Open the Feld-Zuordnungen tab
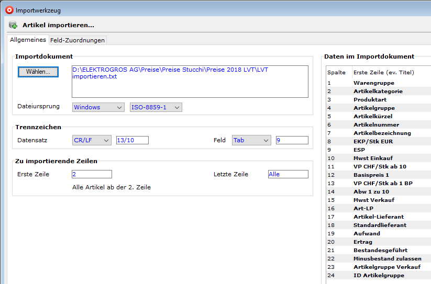The image size is (431, 284). point(78,40)
